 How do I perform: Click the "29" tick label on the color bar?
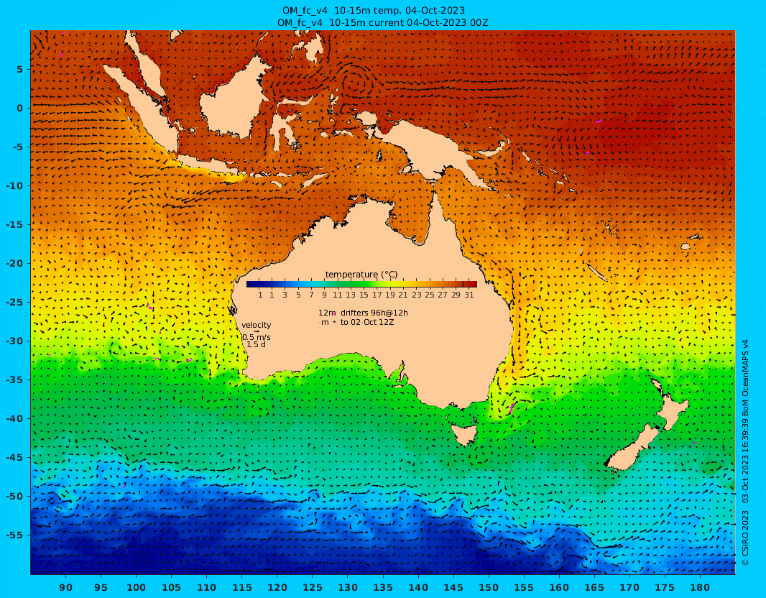click(x=456, y=295)
